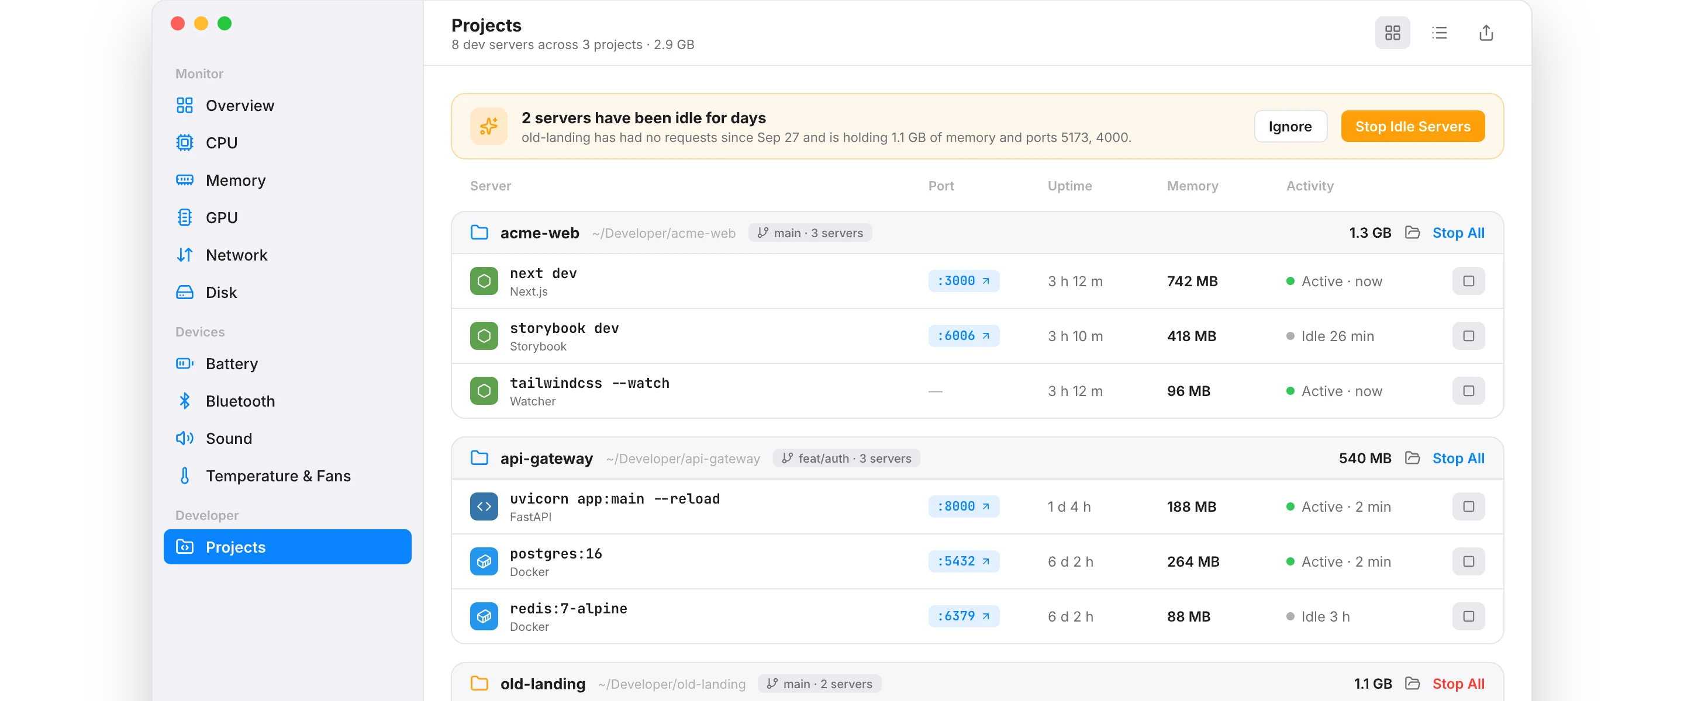
Task: Open port :3000 in browser
Action: point(963,281)
